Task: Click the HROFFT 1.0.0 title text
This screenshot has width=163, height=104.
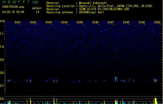Action: (x=20, y=2)
